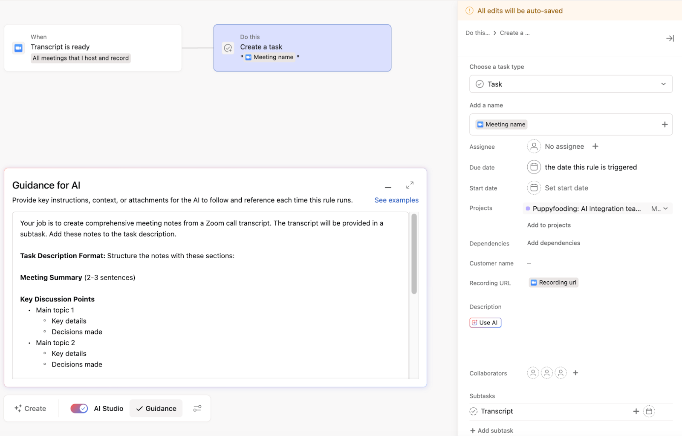This screenshot has width=682, height=436.
Task: Open the See examples link
Action: point(396,200)
